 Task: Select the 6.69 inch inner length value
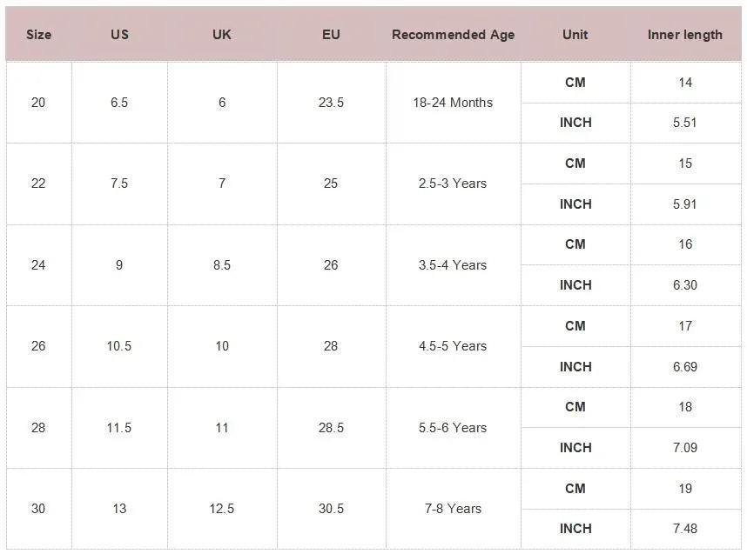(685, 367)
